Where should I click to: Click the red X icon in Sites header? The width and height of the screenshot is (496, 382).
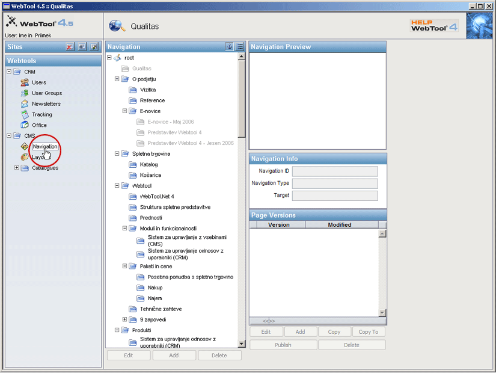click(70, 47)
